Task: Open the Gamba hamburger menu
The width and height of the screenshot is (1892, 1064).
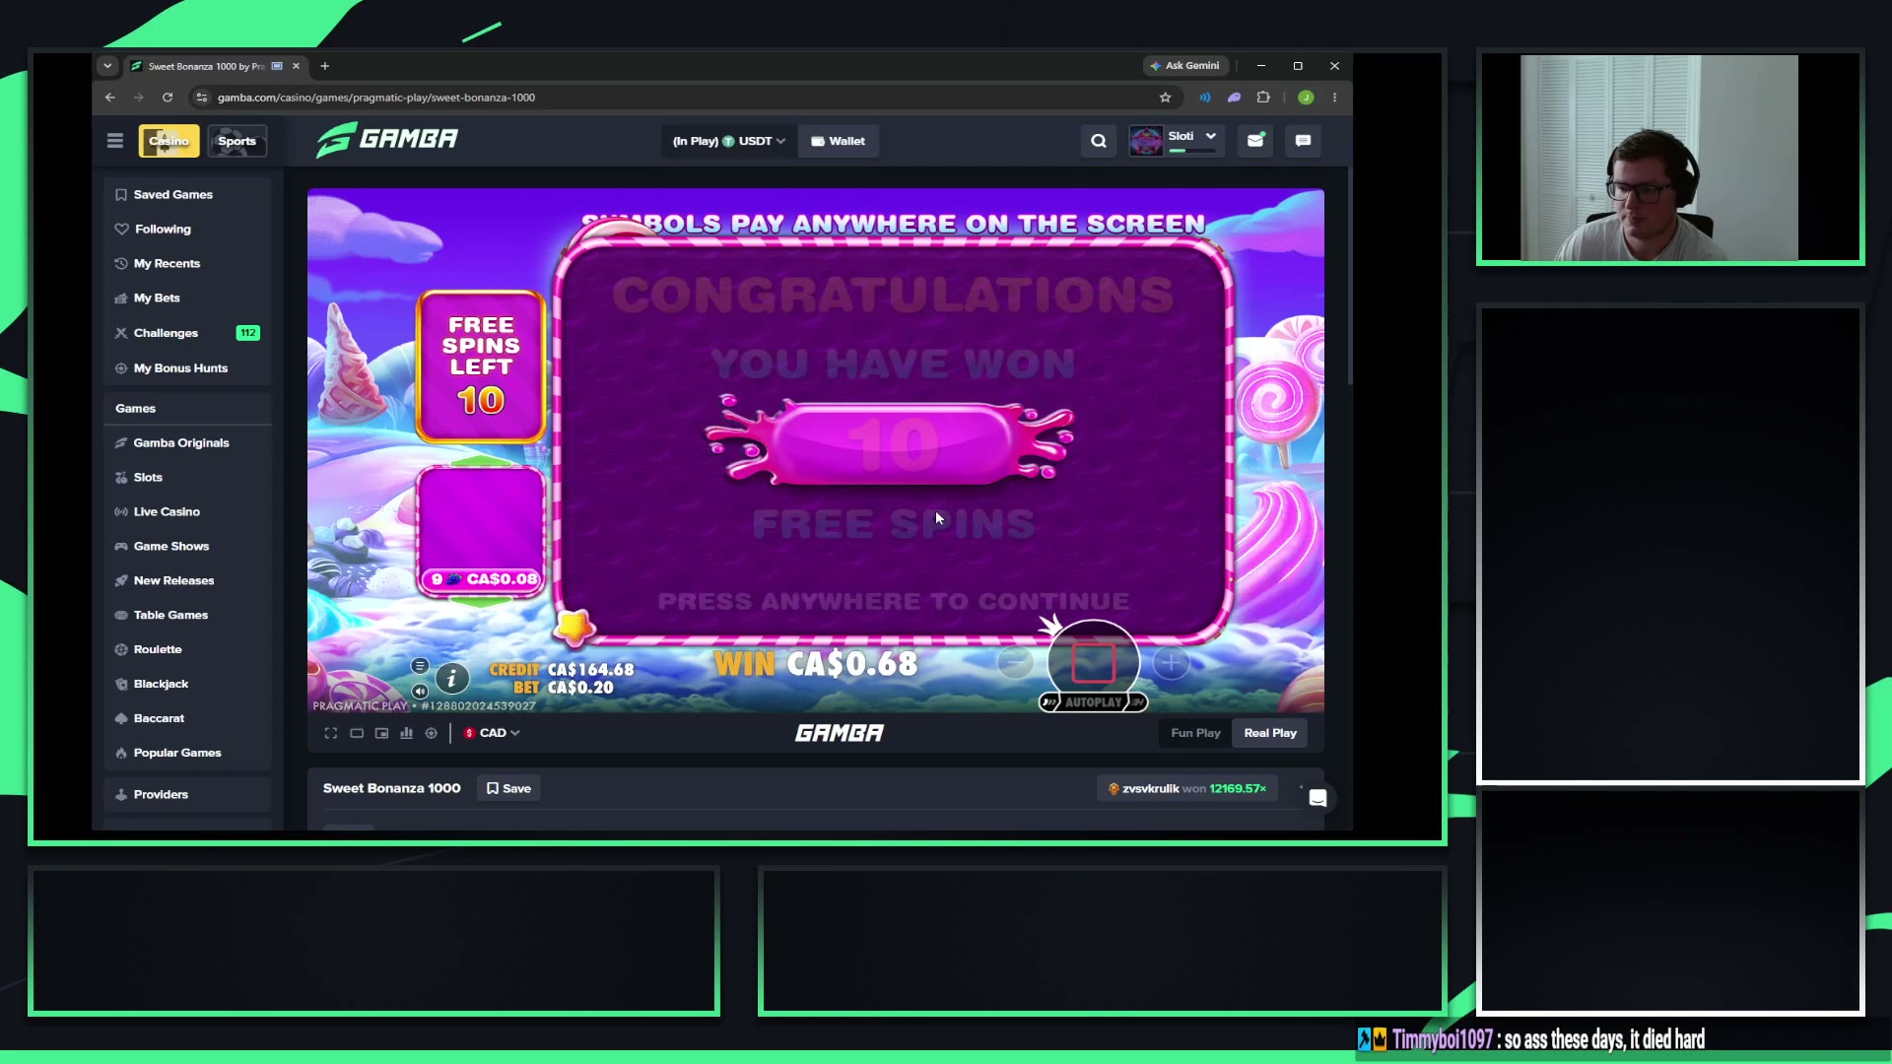Action: coord(115,141)
